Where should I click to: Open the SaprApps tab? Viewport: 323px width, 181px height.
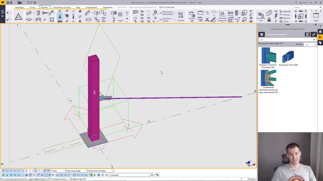(19, 7)
